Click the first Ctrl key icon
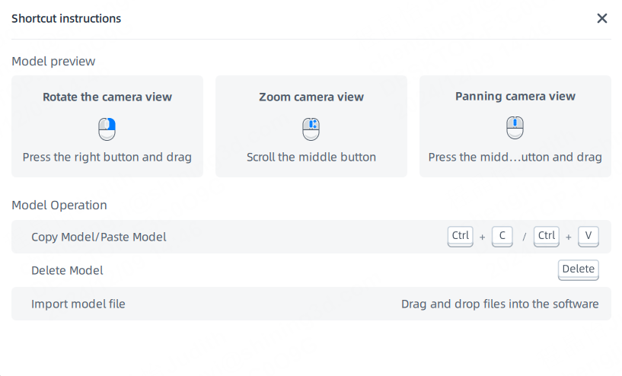Screen dimensions: 622x376 [x=460, y=237]
